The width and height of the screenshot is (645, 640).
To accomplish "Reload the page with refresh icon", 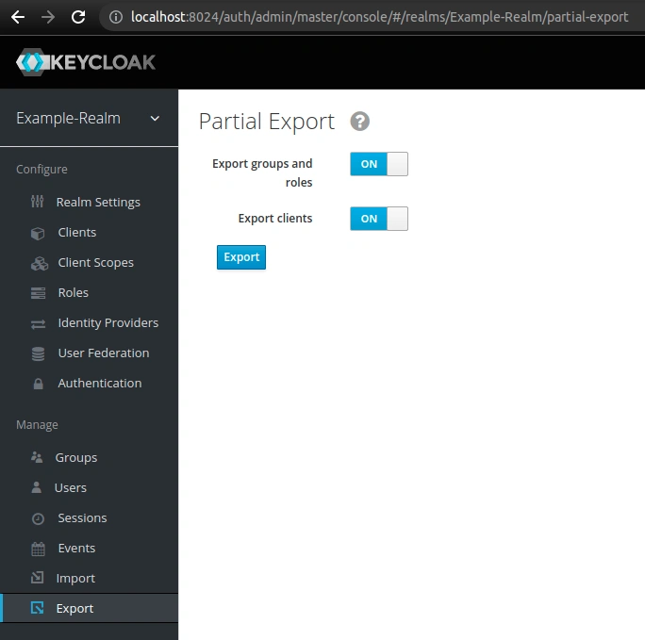I will [78, 17].
